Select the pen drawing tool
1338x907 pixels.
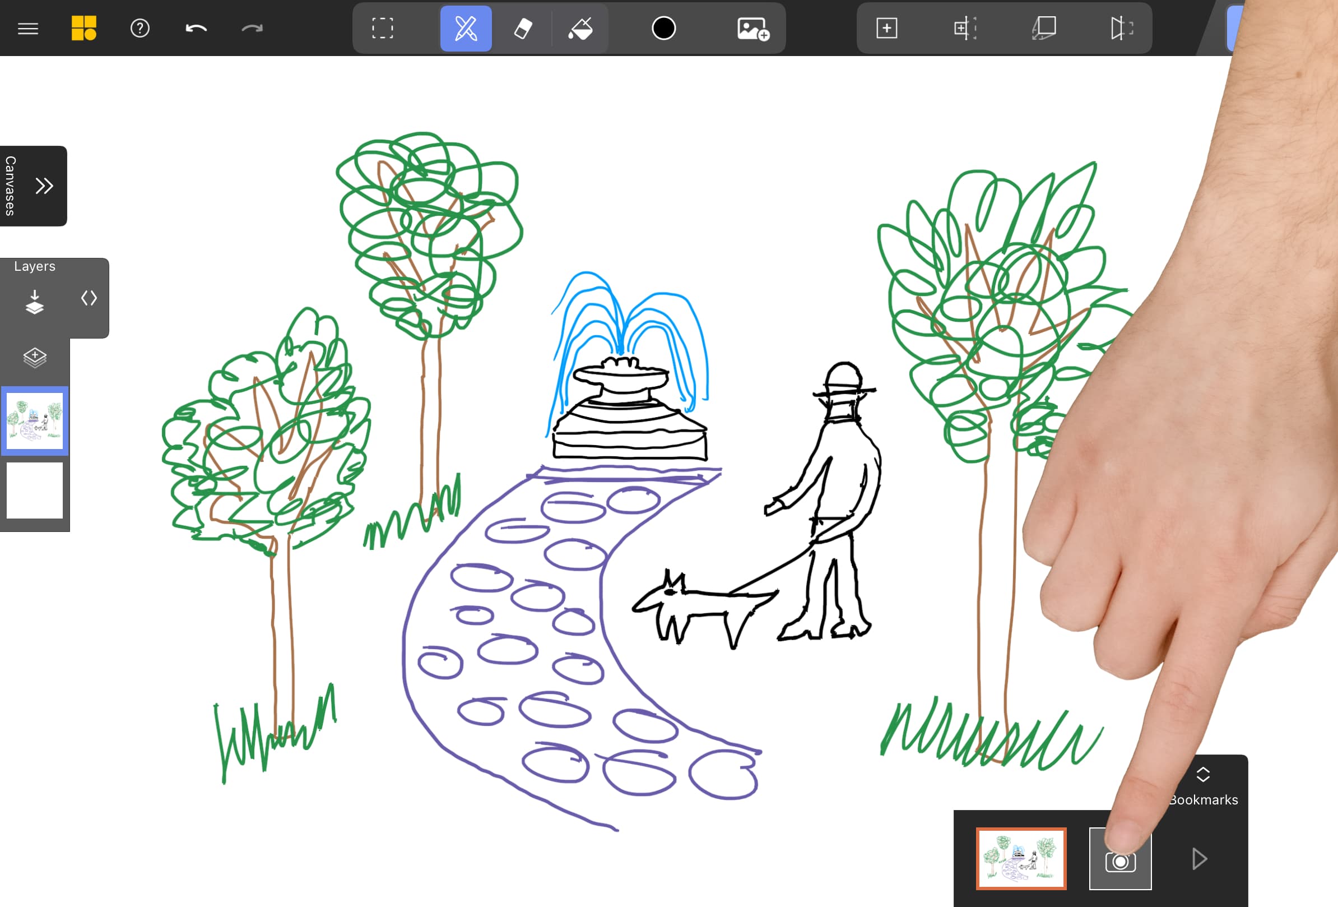point(466,28)
